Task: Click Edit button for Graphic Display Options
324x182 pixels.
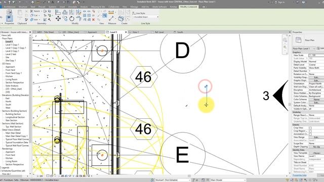Action: pyautogui.click(x=316, y=80)
